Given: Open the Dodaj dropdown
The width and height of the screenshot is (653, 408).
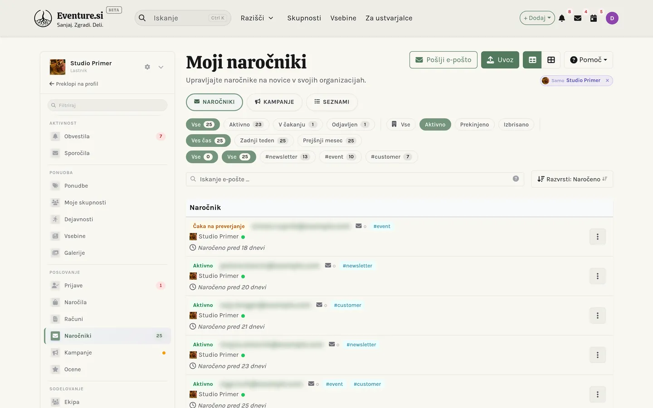Looking at the screenshot, I should click(537, 18).
